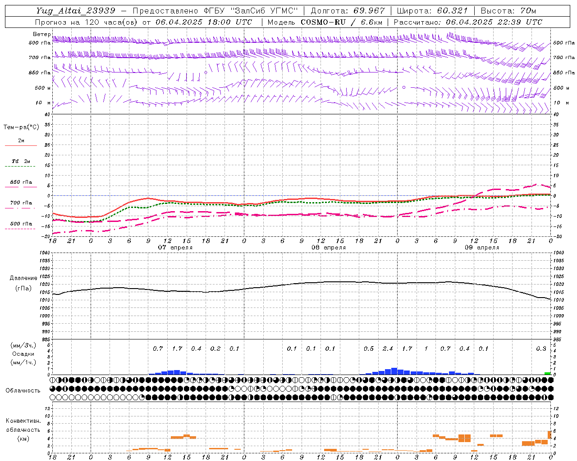Select the Прогноз на 120 часа(ов) text
The width and height of the screenshot is (577, 461).
[87, 22]
